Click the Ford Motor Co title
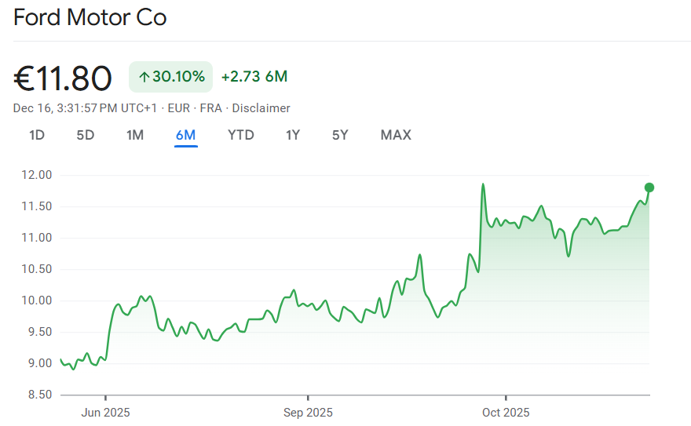 pos(90,18)
